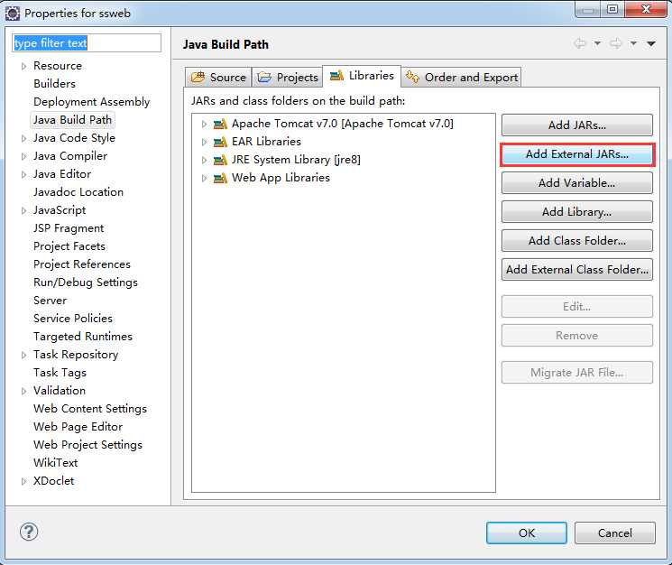Expand the Java Code Style category
This screenshot has width=672, height=565.
click(x=24, y=138)
